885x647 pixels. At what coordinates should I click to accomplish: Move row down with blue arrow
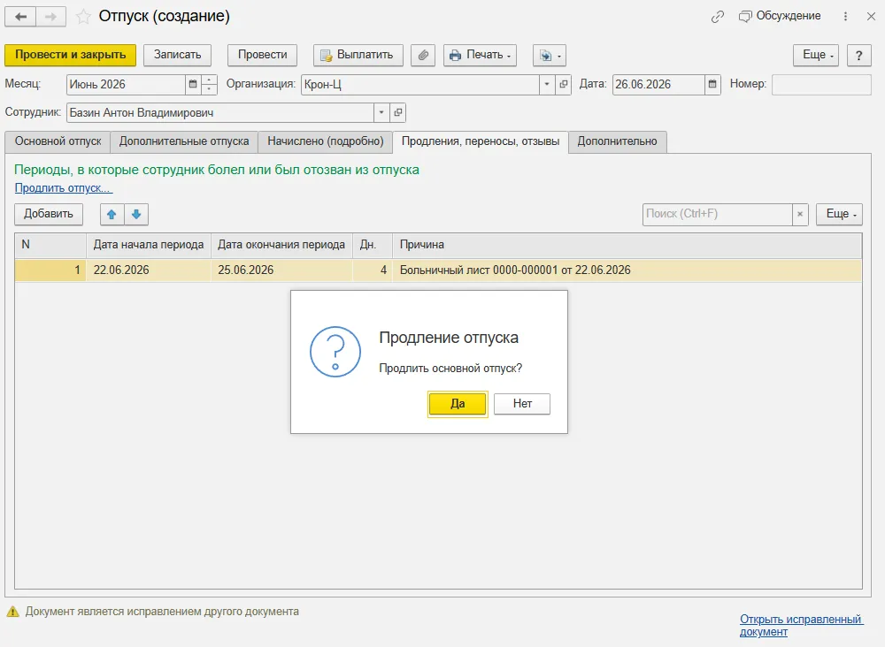(x=136, y=214)
